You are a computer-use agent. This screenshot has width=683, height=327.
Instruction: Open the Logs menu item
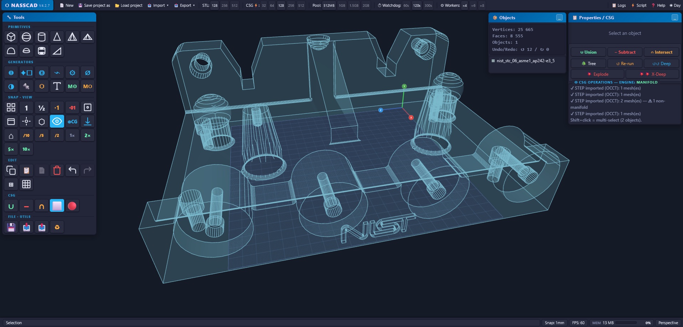pyautogui.click(x=619, y=5)
